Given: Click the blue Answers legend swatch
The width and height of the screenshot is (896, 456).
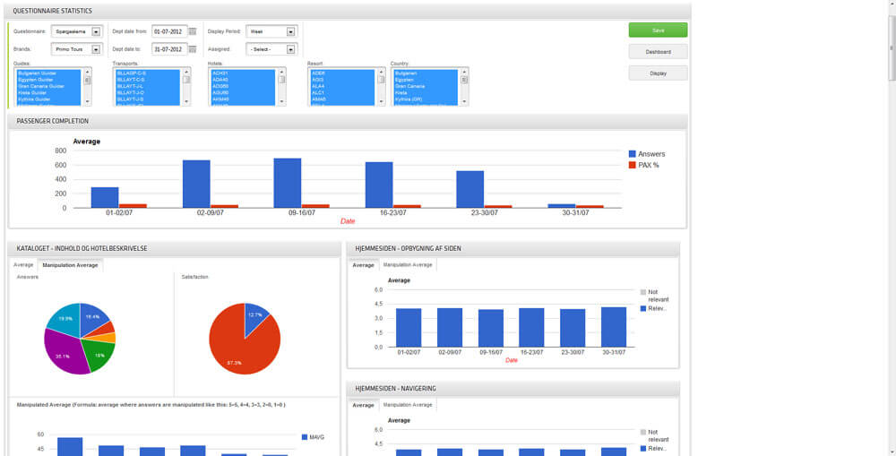Looking at the screenshot, I should [632, 154].
